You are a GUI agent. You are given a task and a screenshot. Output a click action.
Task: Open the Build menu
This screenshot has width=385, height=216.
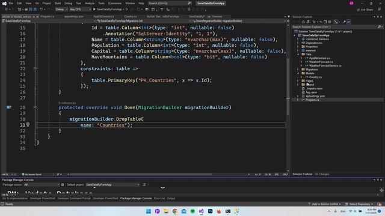tap(58, 4)
